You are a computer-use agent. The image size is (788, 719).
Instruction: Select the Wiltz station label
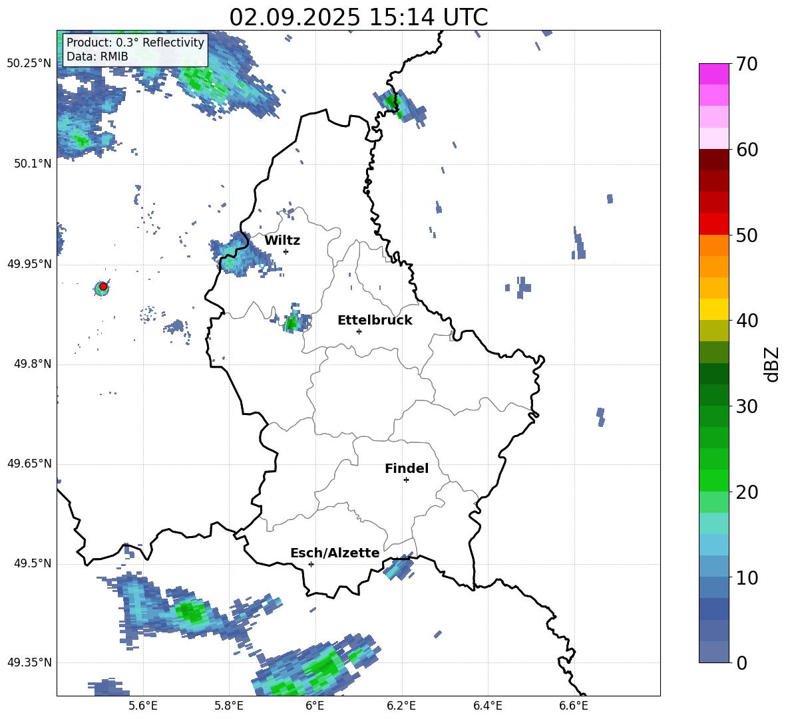282,241
